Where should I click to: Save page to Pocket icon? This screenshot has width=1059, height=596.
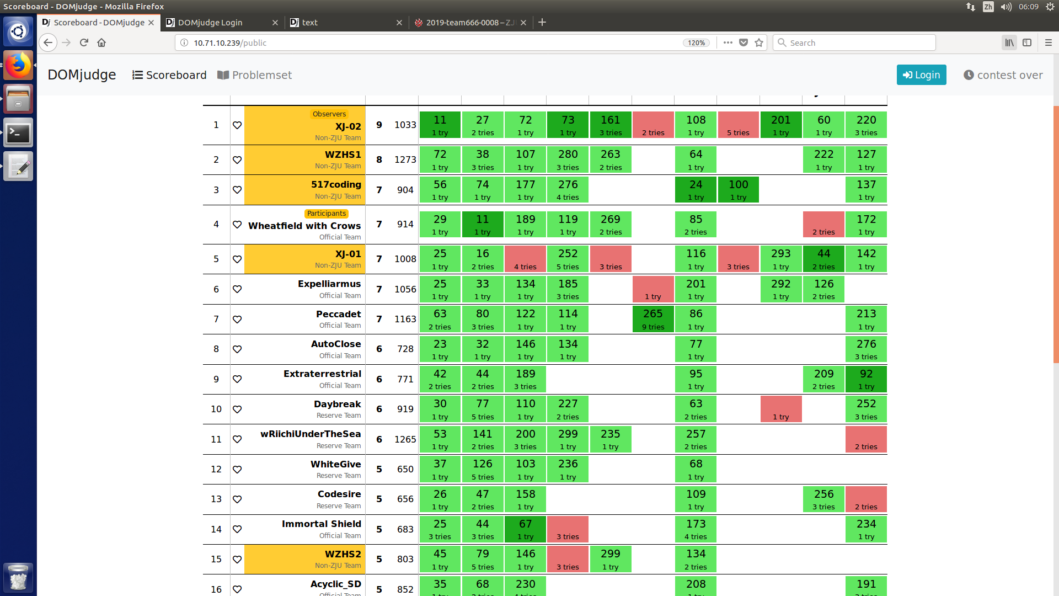(744, 42)
